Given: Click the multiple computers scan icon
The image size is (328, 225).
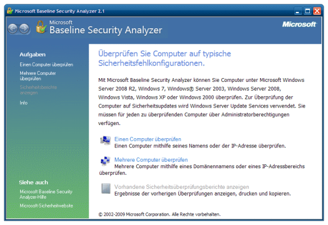Looking at the screenshot, I should 106,162.
